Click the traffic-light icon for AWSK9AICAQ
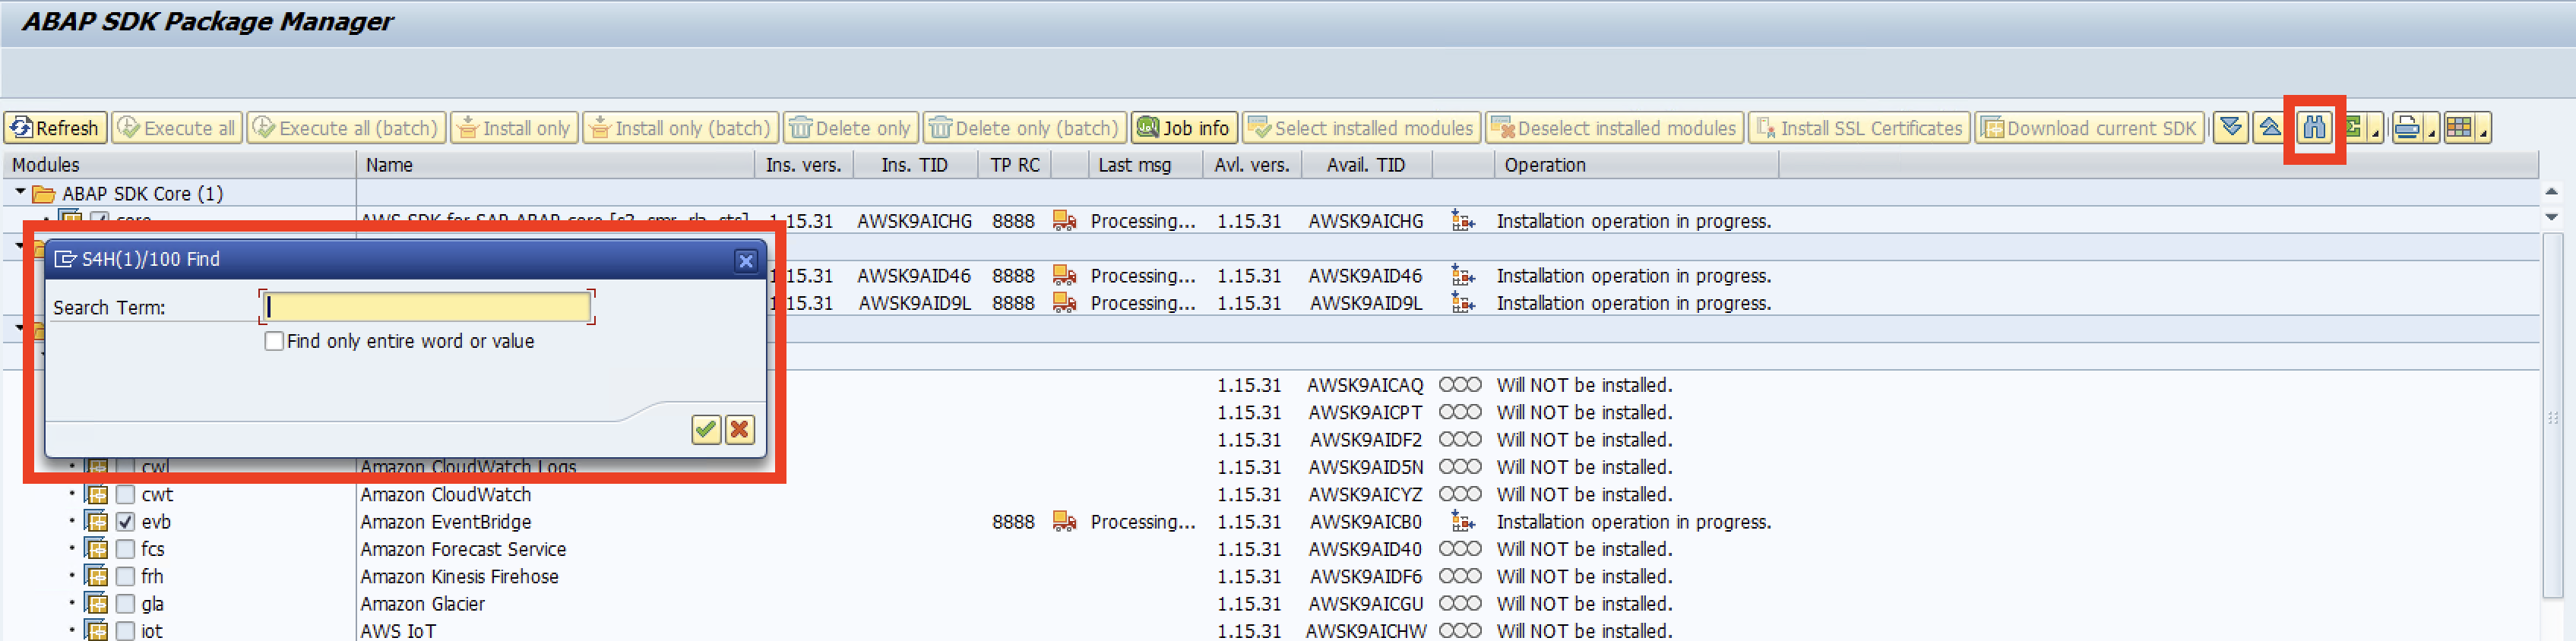The image size is (2576, 641). (1460, 385)
